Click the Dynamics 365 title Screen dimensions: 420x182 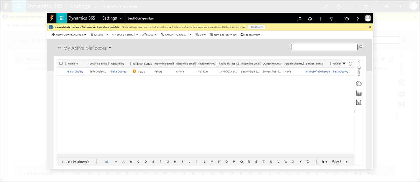click(x=83, y=18)
